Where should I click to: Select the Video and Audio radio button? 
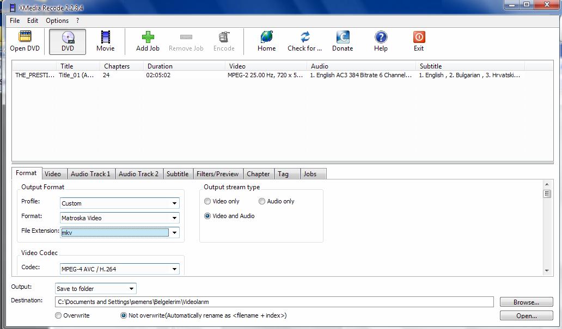click(207, 216)
